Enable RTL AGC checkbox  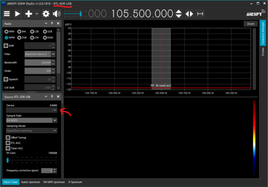[x=8, y=143]
